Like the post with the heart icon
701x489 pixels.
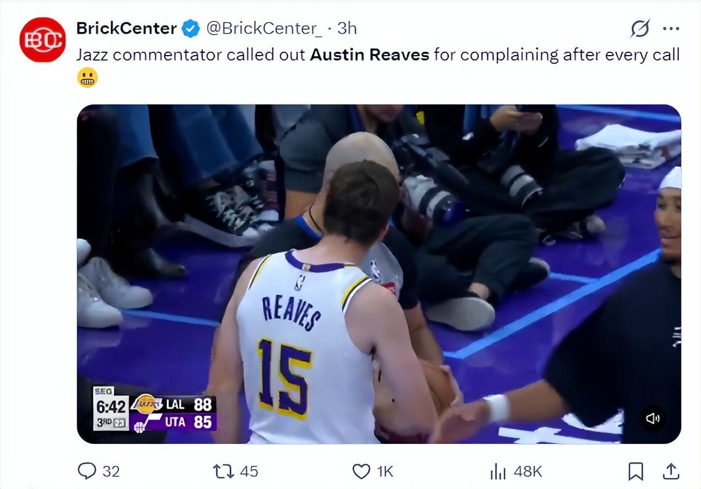pos(361,471)
